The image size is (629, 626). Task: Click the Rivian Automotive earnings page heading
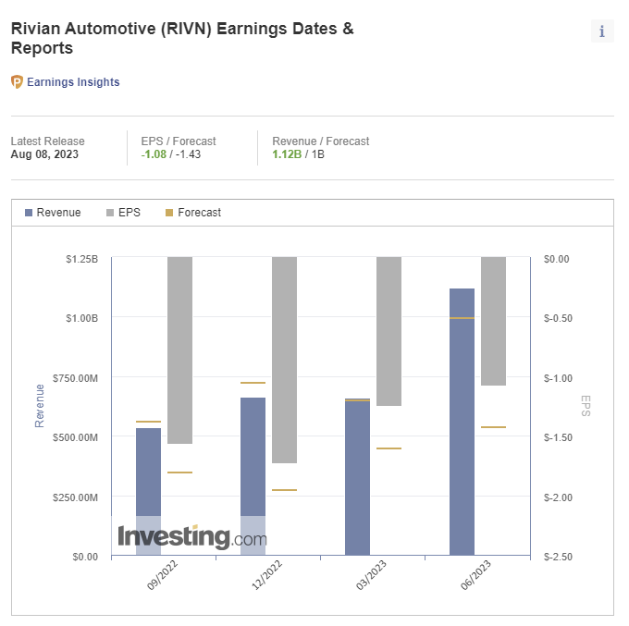[x=182, y=38]
